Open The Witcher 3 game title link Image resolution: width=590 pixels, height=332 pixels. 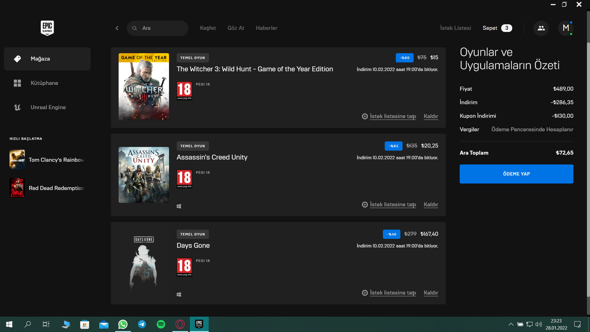click(255, 69)
